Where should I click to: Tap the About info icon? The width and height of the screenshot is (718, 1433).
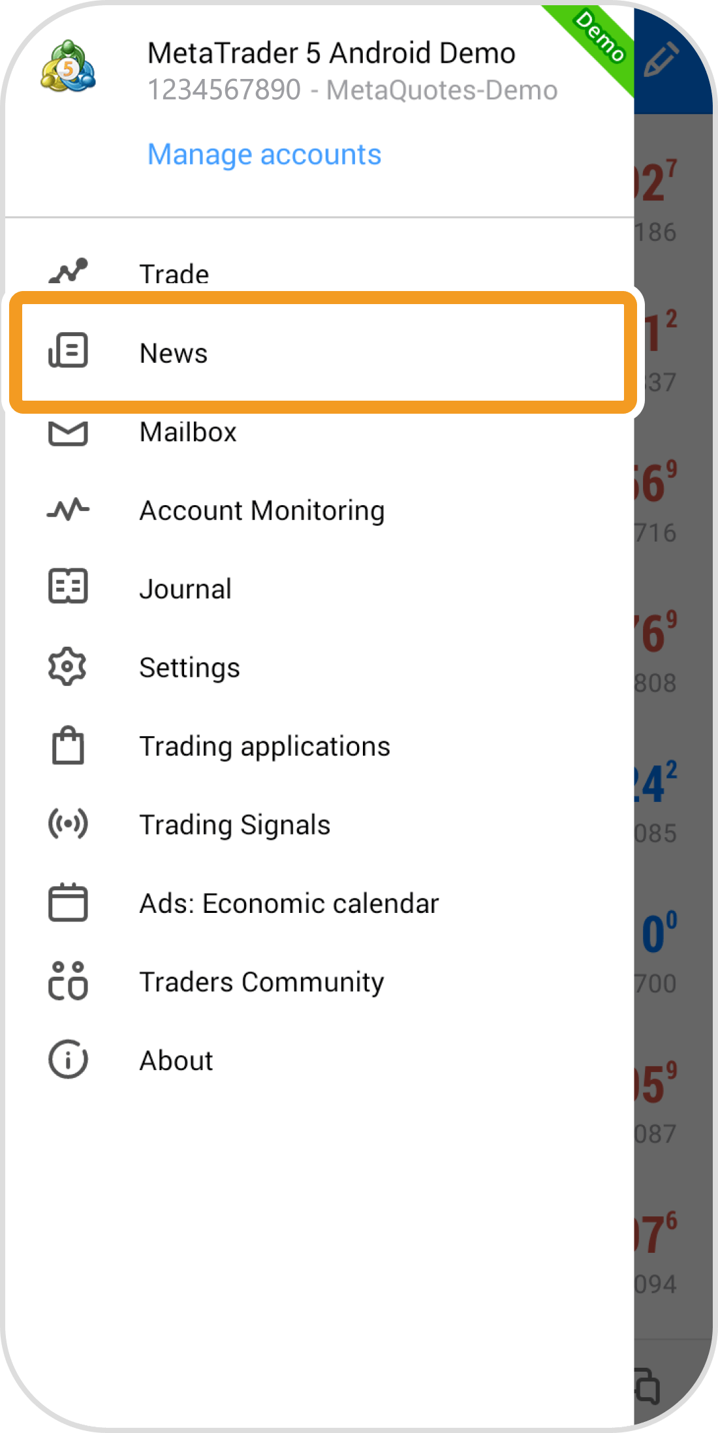coord(68,1060)
